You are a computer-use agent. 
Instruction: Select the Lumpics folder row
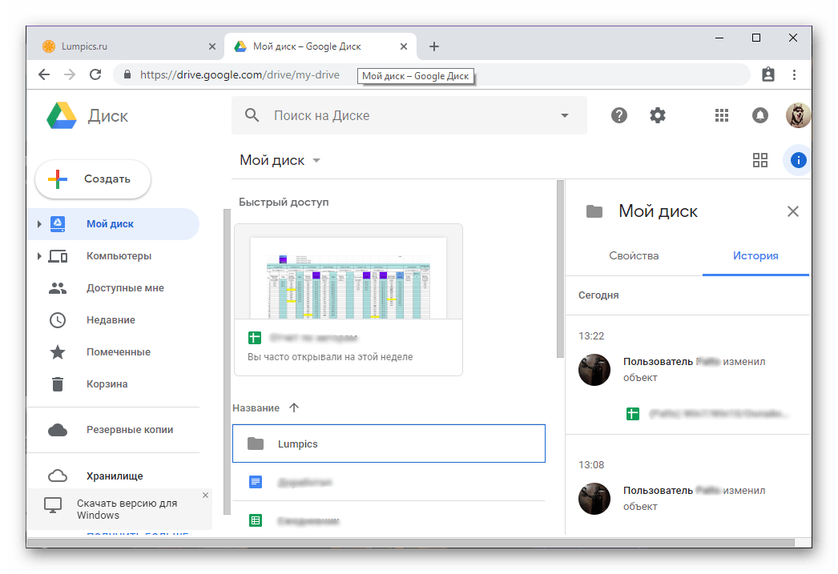click(x=389, y=444)
